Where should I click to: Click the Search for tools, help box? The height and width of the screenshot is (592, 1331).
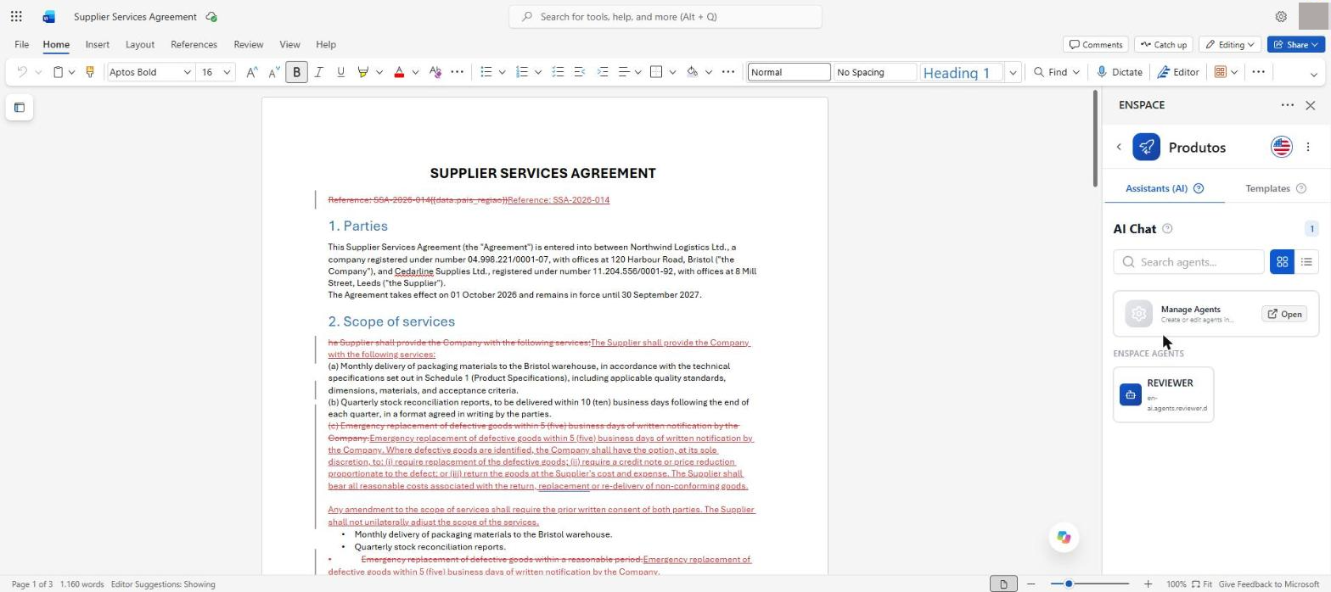click(665, 16)
